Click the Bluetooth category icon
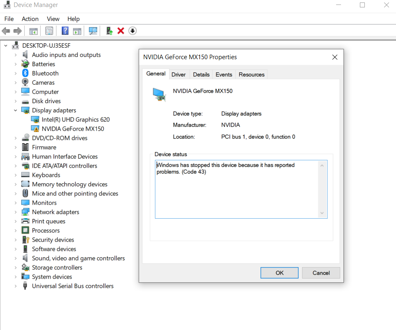The width and height of the screenshot is (396, 330). [x=25, y=73]
